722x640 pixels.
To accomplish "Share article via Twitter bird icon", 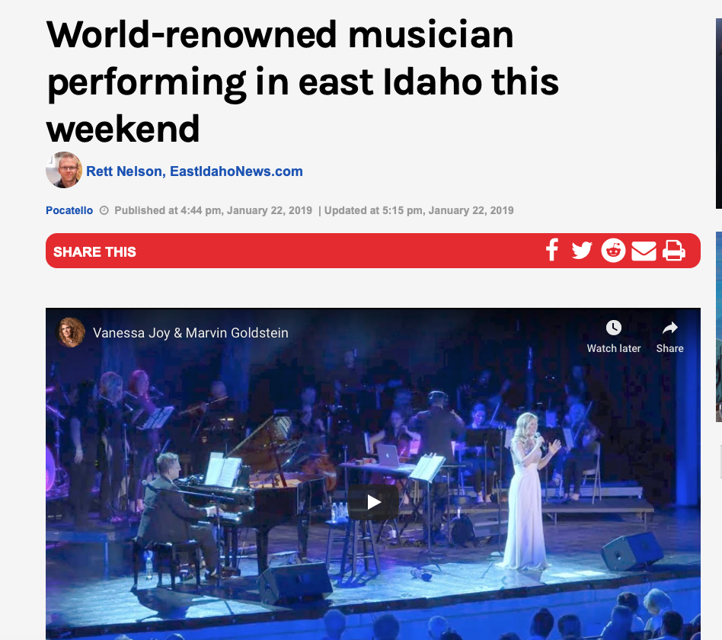I will pyautogui.click(x=582, y=251).
